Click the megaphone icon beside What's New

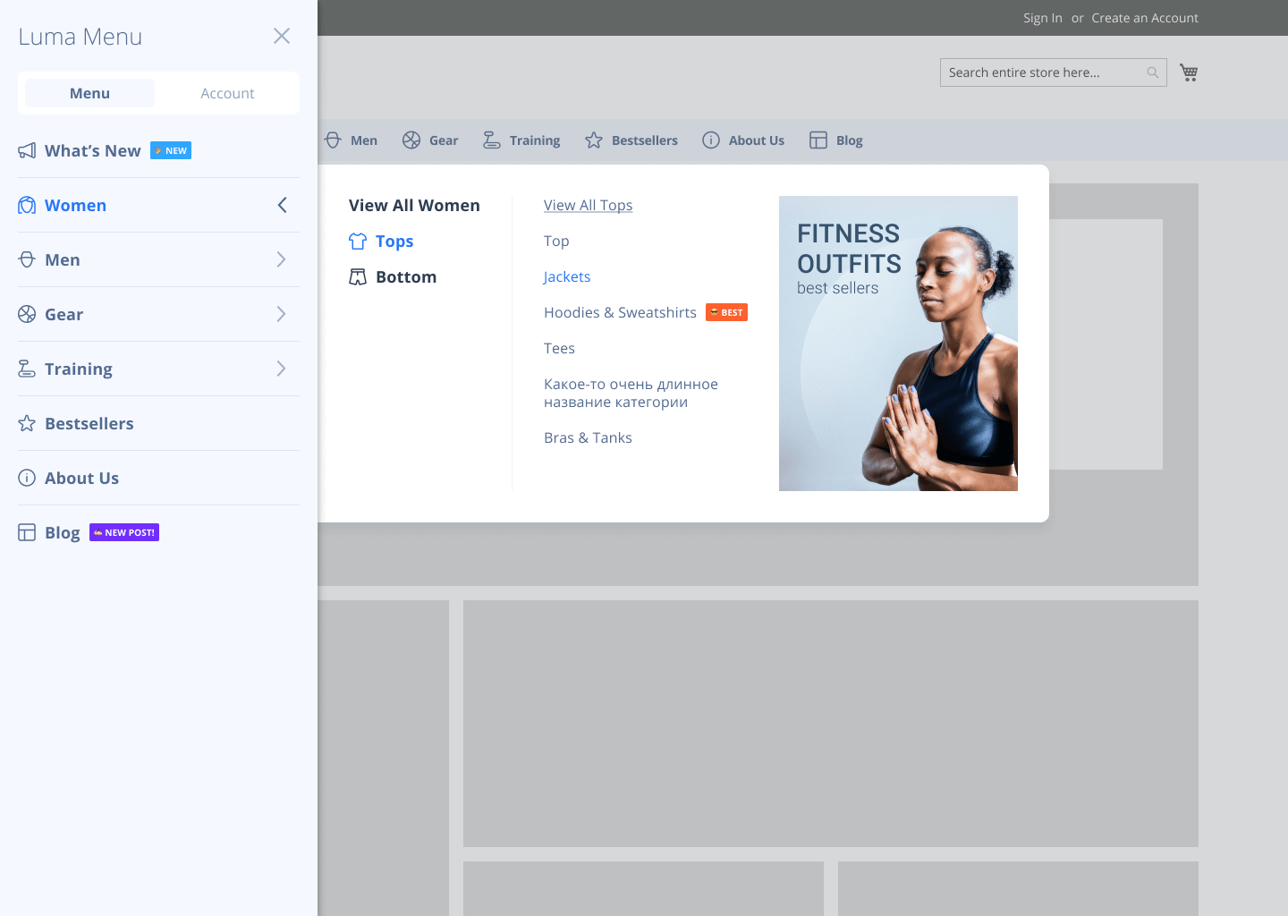[x=27, y=150]
